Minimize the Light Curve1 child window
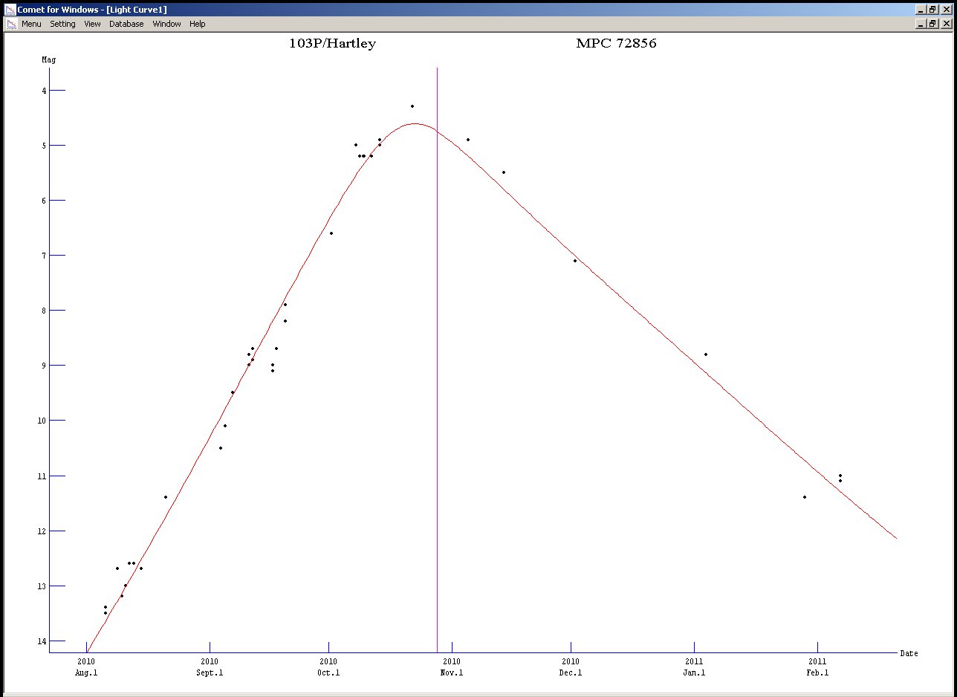Screen dimensions: 957x697 click(920, 24)
